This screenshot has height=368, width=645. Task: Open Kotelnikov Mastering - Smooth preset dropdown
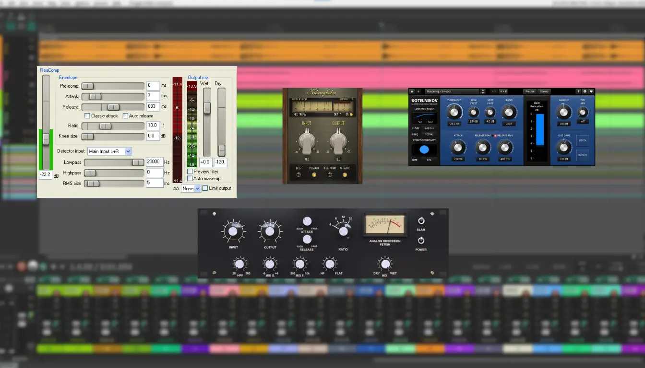[452, 92]
